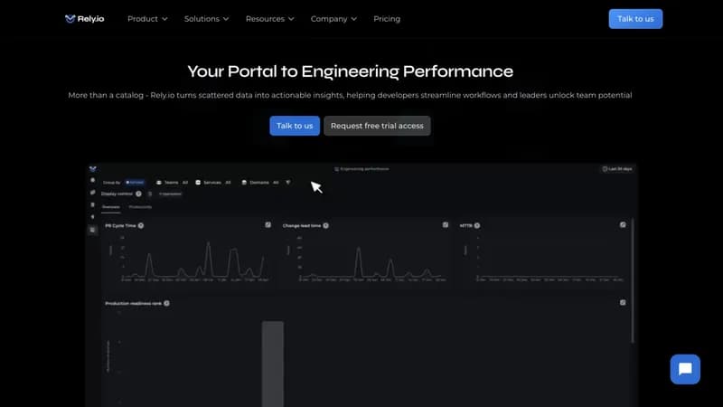This screenshot has height=407, width=723.
Task: Toggle the Group by selector pill
Action: [x=135, y=183]
